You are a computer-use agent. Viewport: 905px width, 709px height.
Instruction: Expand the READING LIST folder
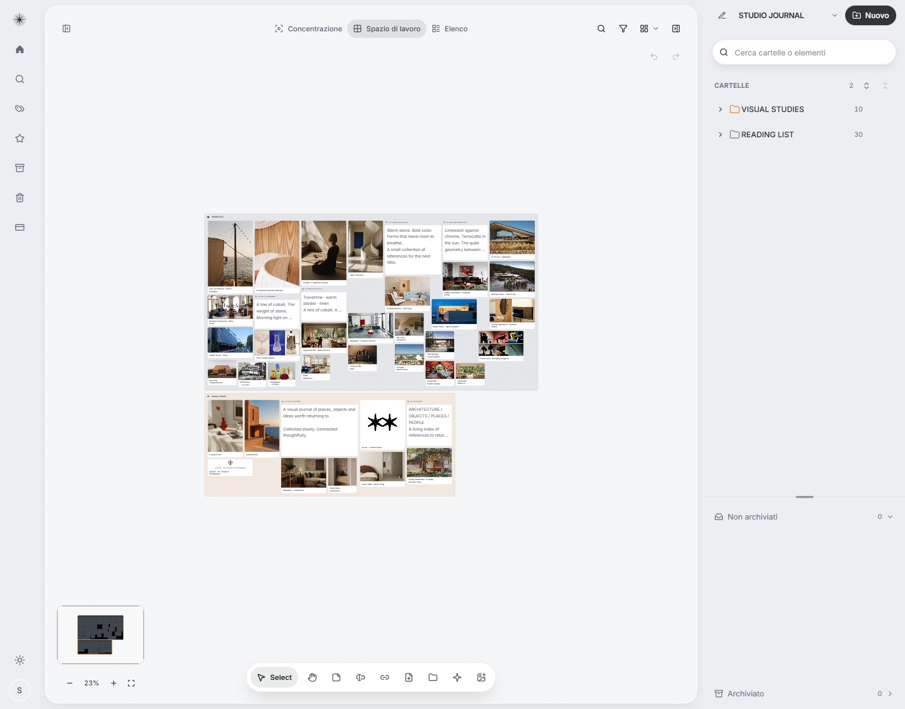720,135
